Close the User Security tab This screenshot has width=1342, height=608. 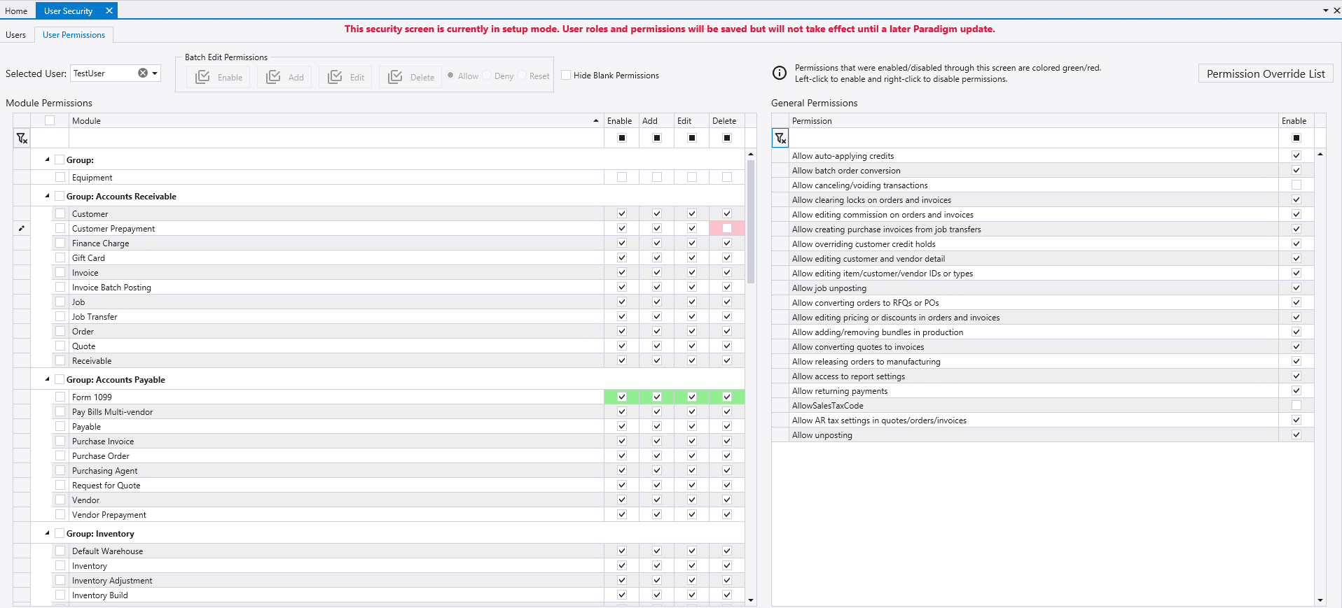[x=109, y=11]
